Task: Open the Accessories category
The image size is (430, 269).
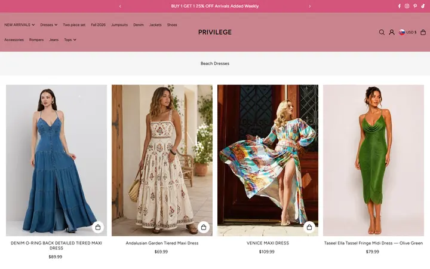Action: pos(14,40)
